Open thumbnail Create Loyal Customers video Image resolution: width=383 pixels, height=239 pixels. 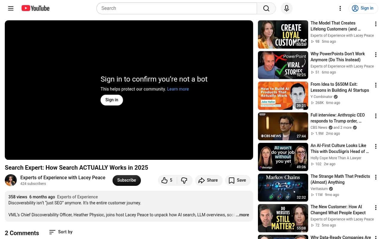click(283, 34)
